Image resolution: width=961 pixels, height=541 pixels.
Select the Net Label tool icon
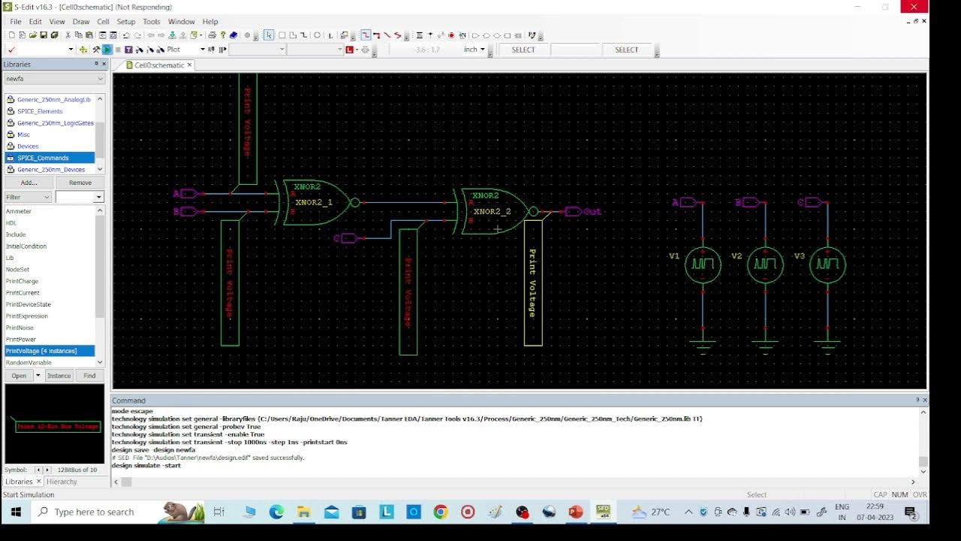[x=462, y=35]
